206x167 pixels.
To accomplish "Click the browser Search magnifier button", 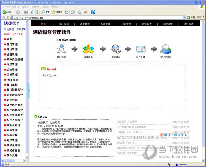I will [x=43, y=12].
